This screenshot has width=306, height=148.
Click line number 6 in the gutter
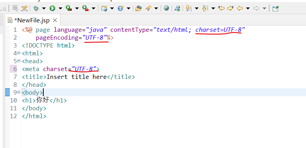pos(15,69)
